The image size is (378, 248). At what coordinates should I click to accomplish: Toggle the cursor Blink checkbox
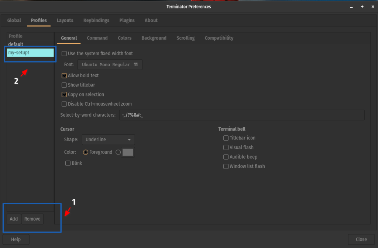click(68, 163)
